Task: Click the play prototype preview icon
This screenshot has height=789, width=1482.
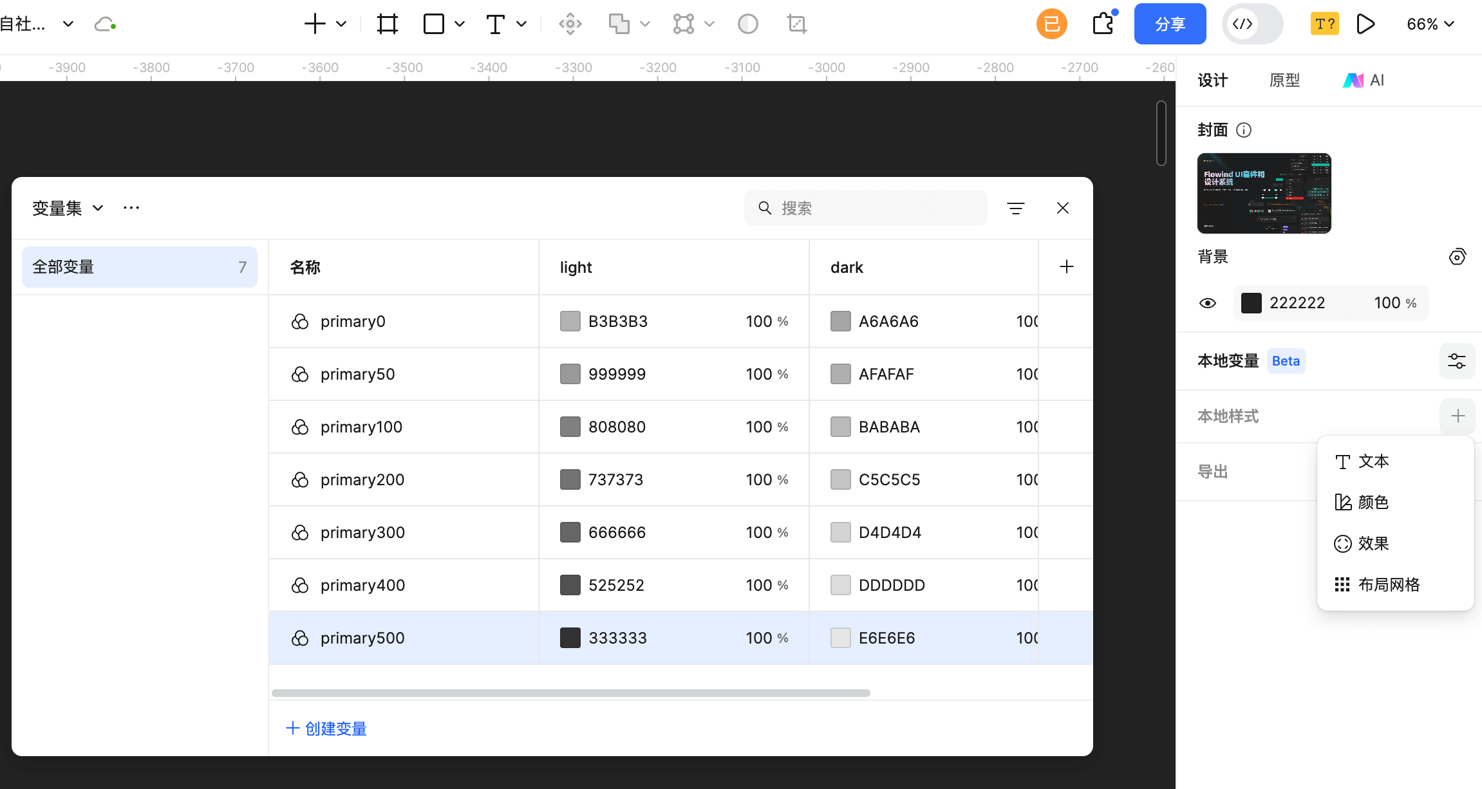Action: [1365, 24]
